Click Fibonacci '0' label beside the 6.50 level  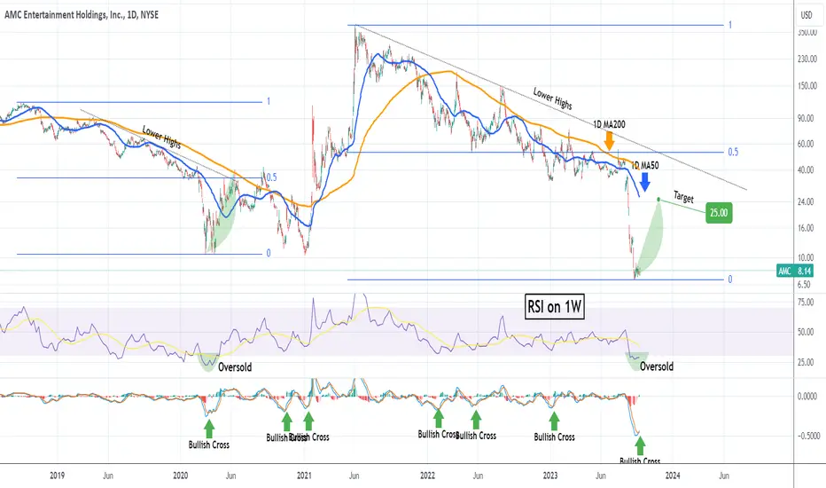[730, 279]
